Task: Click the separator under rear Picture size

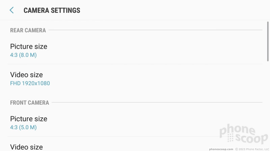Action: pyautogui.click(x=135, y=64)
